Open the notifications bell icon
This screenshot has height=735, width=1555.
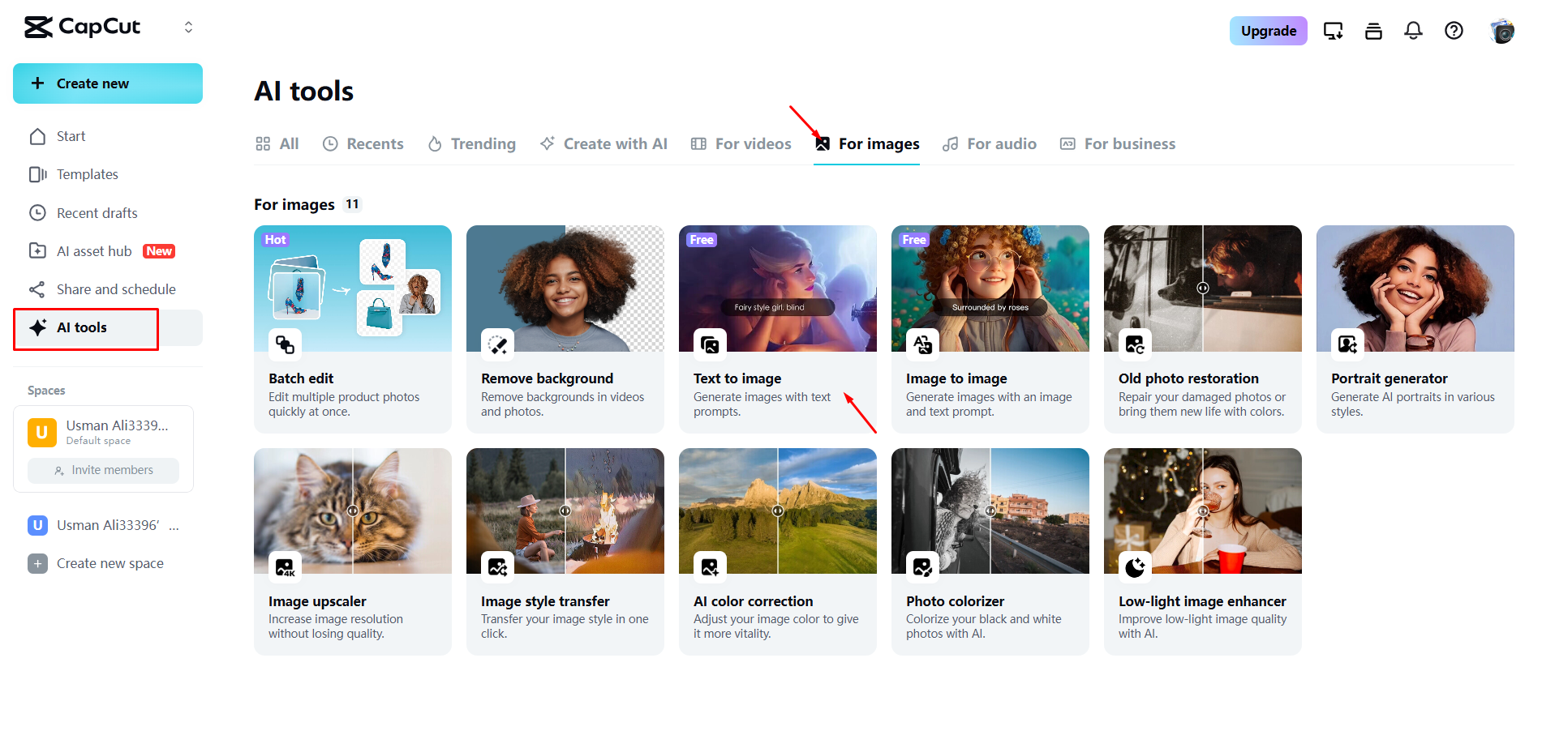(x=1413, y=31)
